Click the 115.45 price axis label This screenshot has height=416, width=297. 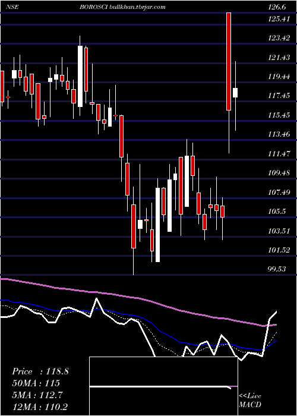[279, 115]
